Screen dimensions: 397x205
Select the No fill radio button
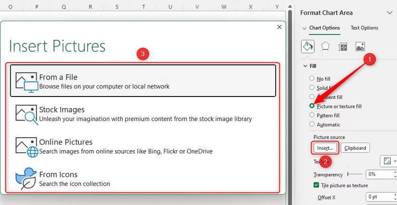(x=312, y=78)
